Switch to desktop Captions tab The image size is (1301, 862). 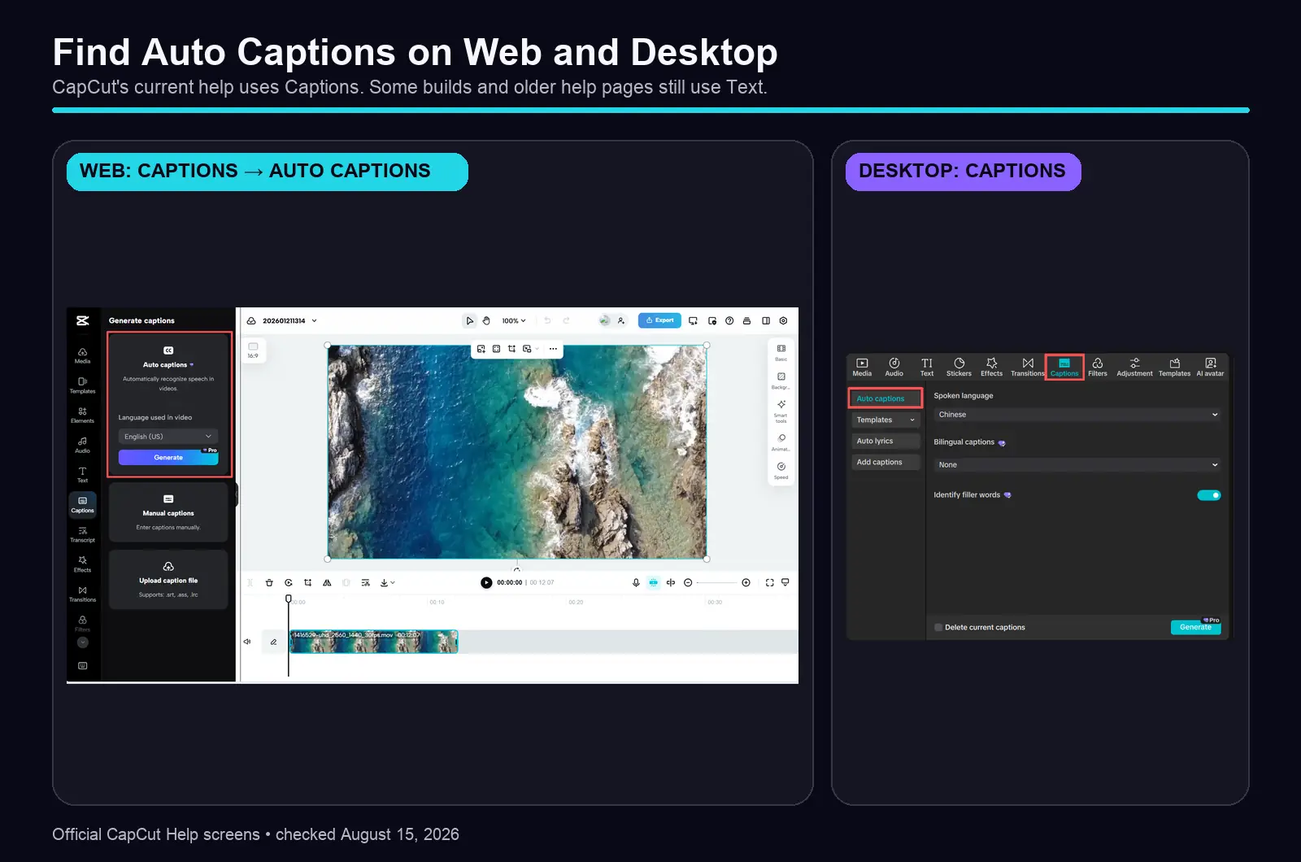pyautogui.click(x=1064, y=367)
